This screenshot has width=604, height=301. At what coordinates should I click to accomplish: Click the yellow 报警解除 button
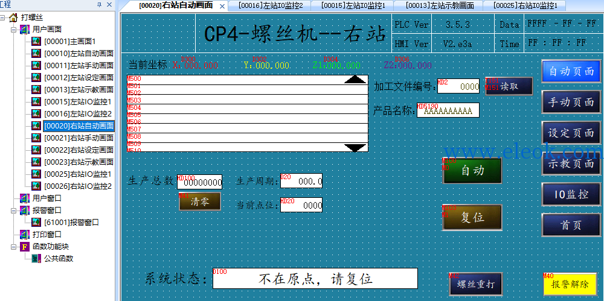click(570, 285)
